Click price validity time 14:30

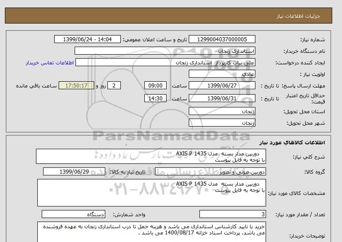tap(155, 98)
